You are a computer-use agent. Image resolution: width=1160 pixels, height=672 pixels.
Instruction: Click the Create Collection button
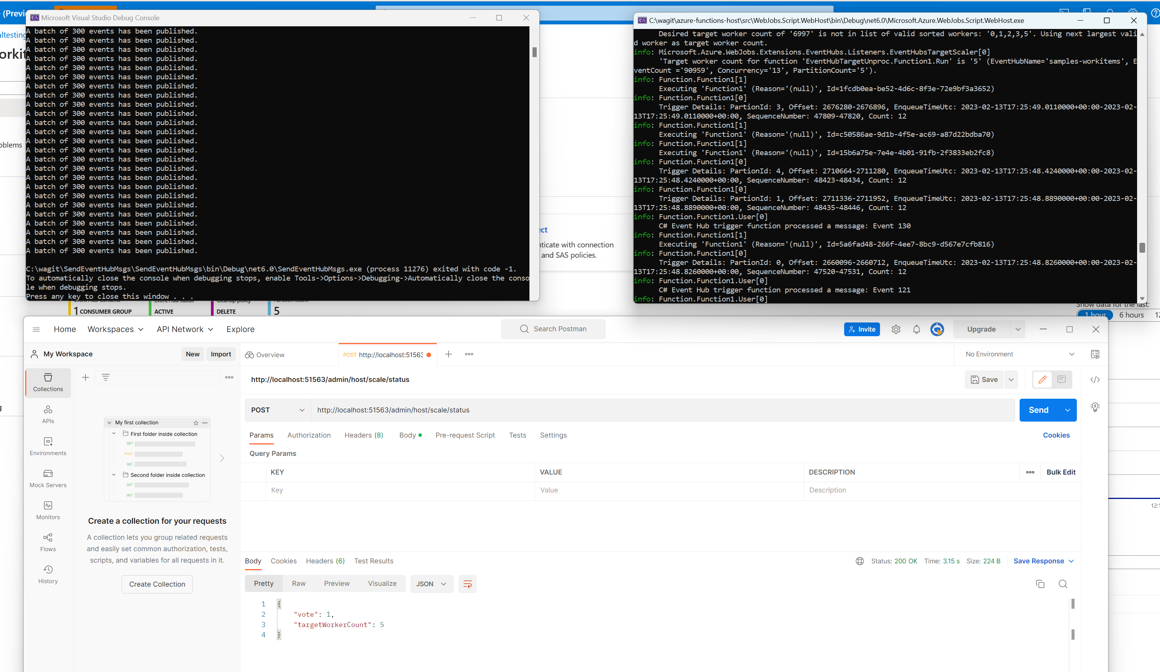tap(157, 584)
